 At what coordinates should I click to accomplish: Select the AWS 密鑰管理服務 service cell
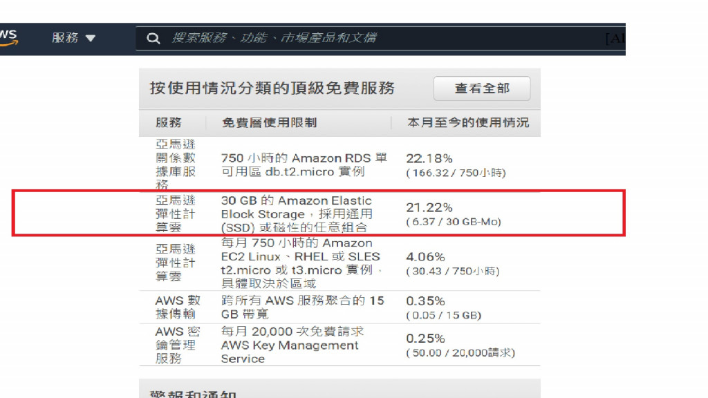[178, 345]
